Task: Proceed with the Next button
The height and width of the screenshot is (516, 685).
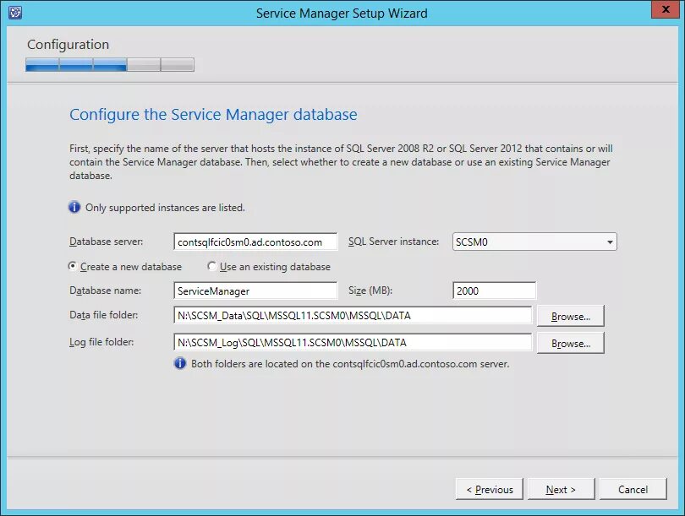Action: coord(561,489)
